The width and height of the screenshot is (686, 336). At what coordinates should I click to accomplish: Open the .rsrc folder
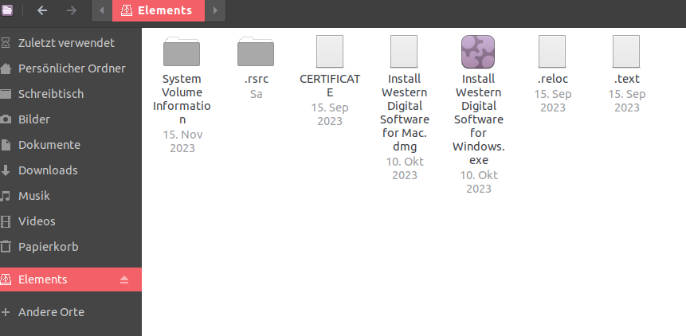[x=256, y=52]
